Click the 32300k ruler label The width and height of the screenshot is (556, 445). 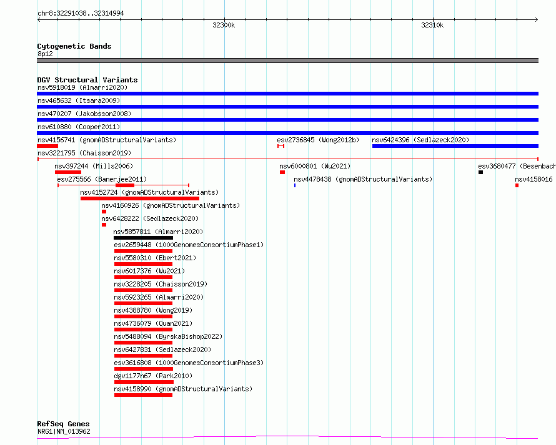tap(224, 25)
